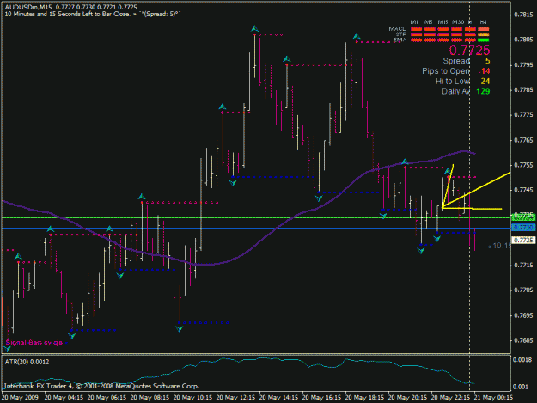
Task: Click the 0.7785 price axis label
Action: point(523,90)
